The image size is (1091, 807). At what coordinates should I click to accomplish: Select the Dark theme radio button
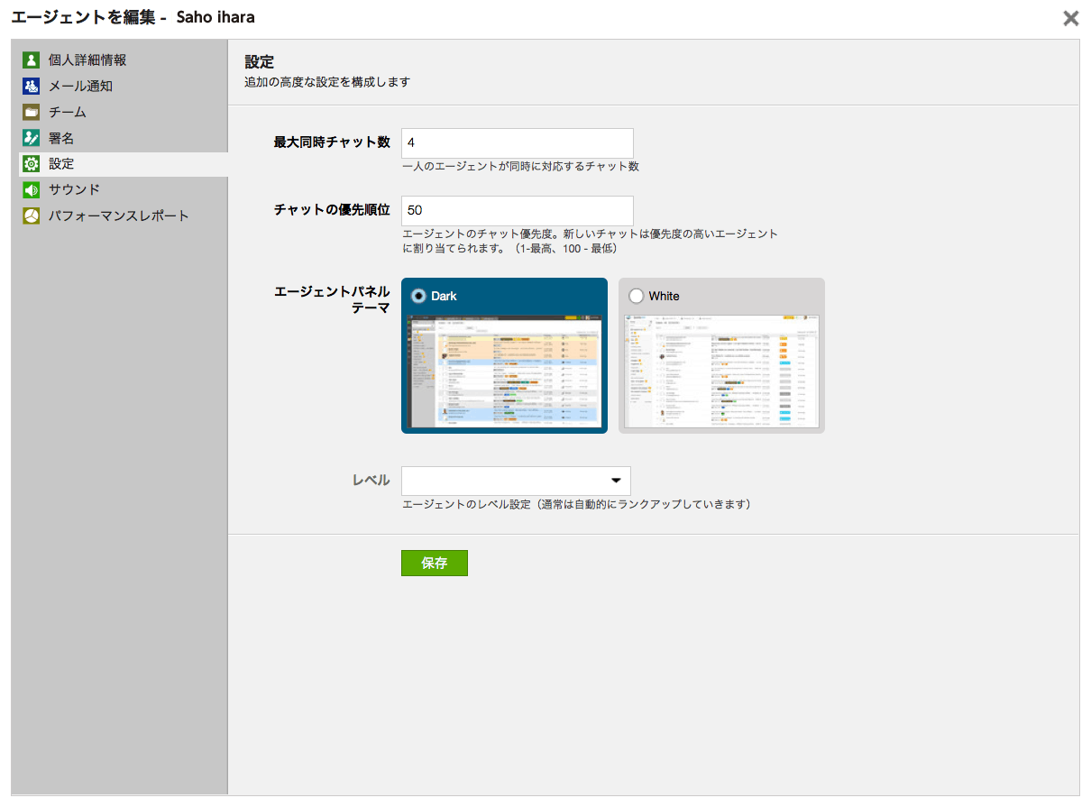tap(418, 296)
